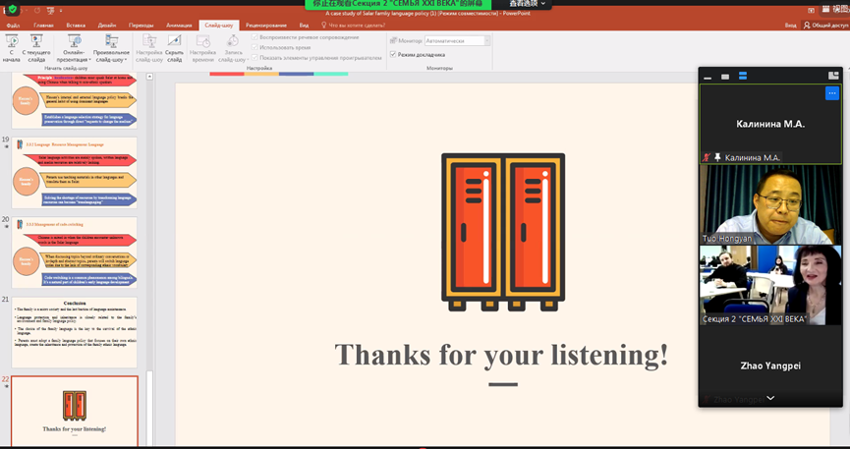Screen dimensions: 850x449
Task: Select slide 21 Conclusion thumbnail
Action: click(x=75, y=332)
